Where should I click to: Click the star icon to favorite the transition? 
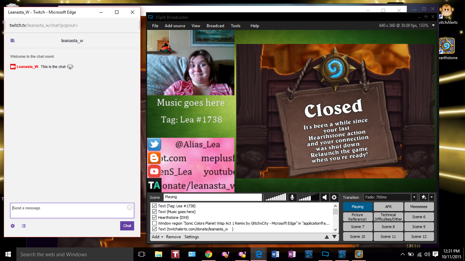point(423,197)
